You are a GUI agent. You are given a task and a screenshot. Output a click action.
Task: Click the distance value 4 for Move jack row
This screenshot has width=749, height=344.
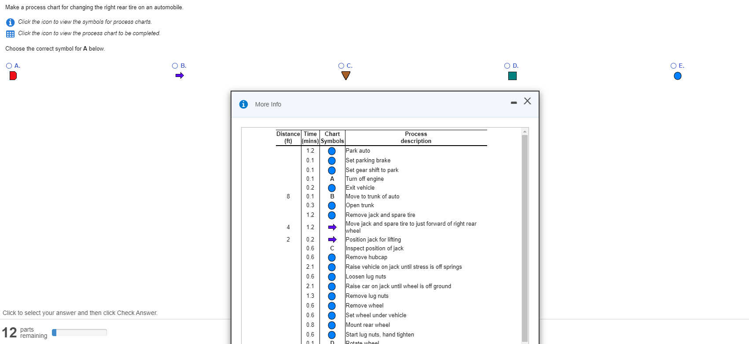[x=288, y=227]
